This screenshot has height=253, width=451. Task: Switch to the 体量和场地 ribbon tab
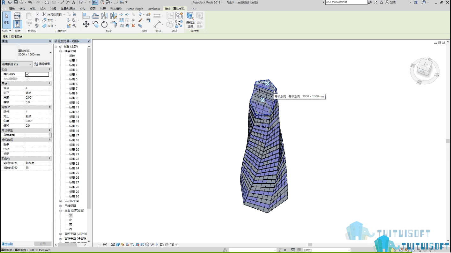[x=68, y=9]
